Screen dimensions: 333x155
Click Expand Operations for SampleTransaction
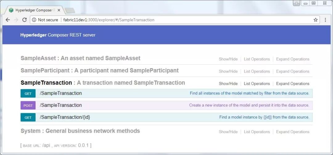293,84
